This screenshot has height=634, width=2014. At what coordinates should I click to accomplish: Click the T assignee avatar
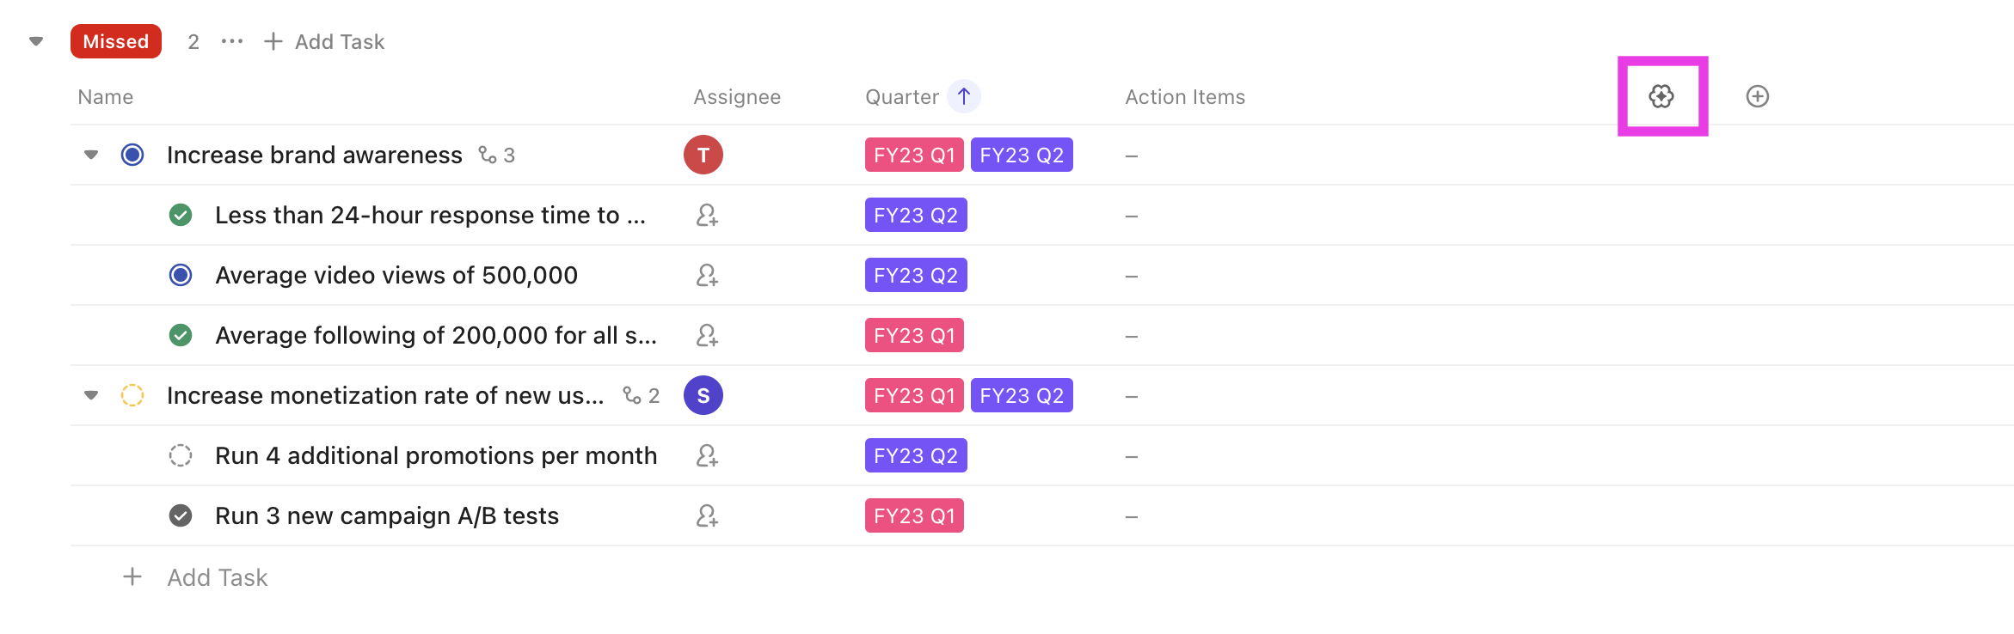click(703, 155)
